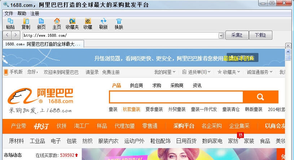Expand the 进货单(0) dropdown
294x160 pixels.
[196, 72]
